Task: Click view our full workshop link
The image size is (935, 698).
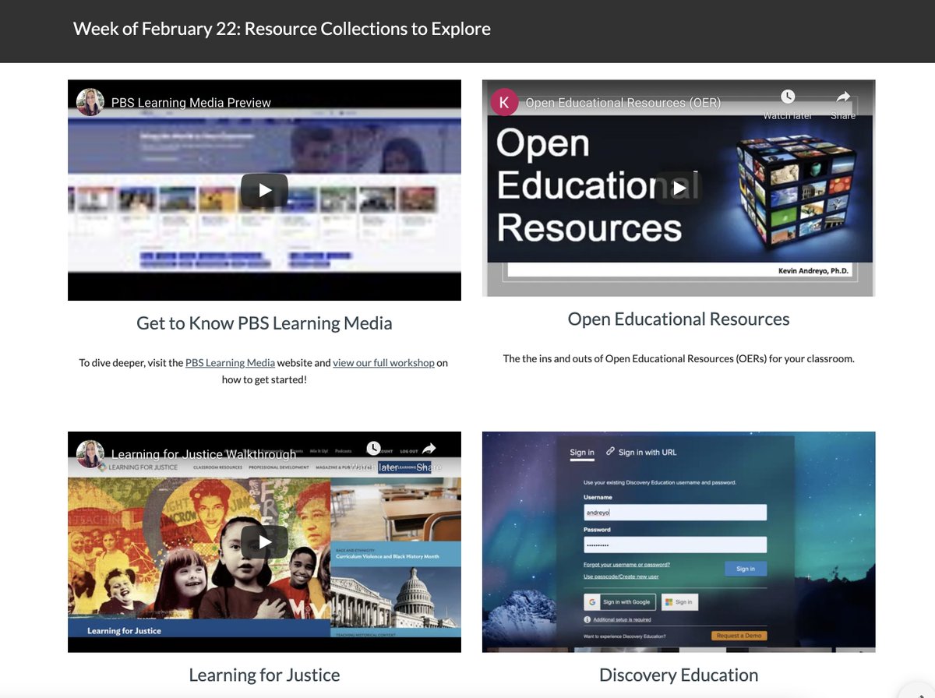Action: coord(383,362)
